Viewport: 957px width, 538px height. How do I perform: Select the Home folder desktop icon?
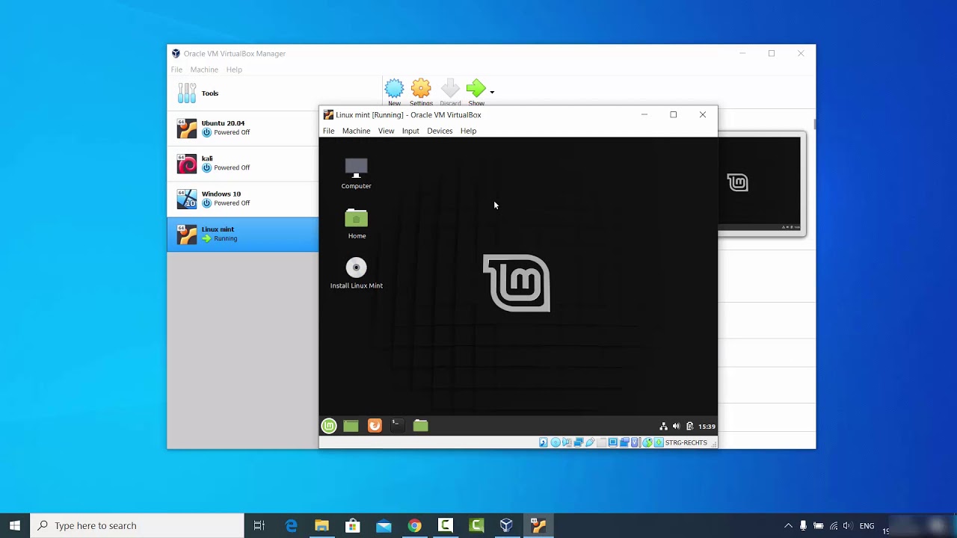click(x=357, y=224)
